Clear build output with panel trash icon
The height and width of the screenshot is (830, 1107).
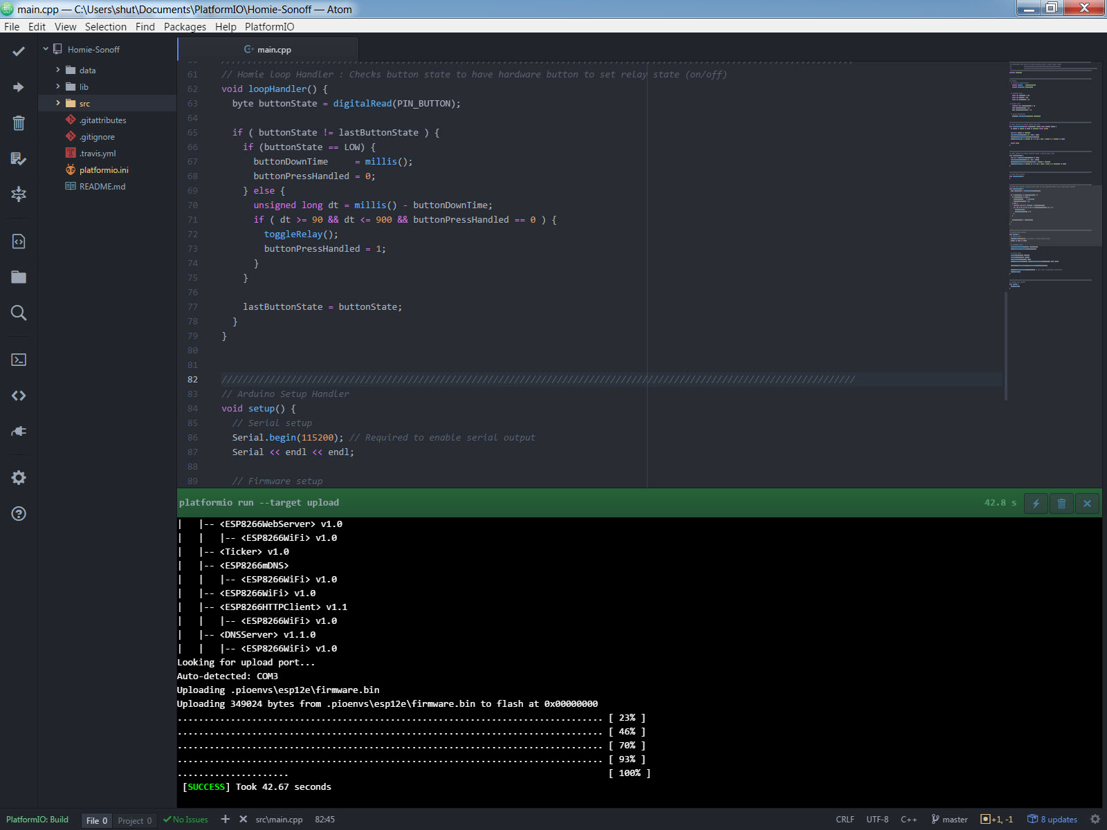(1061, 503)
